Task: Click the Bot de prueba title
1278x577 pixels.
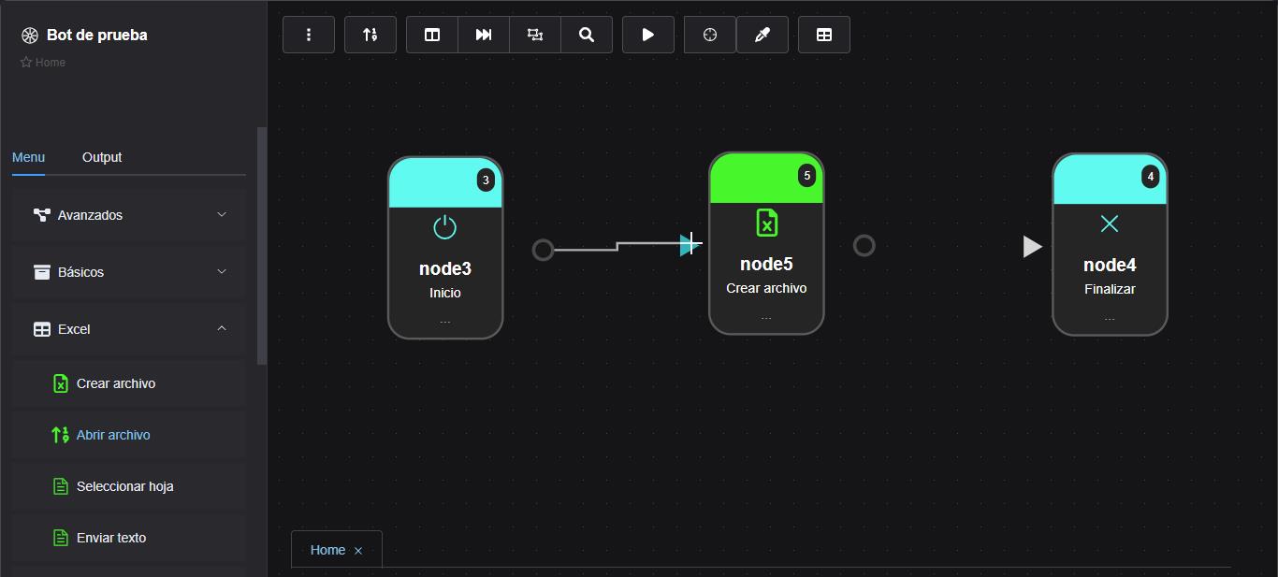Action: (x=97, y=35)
